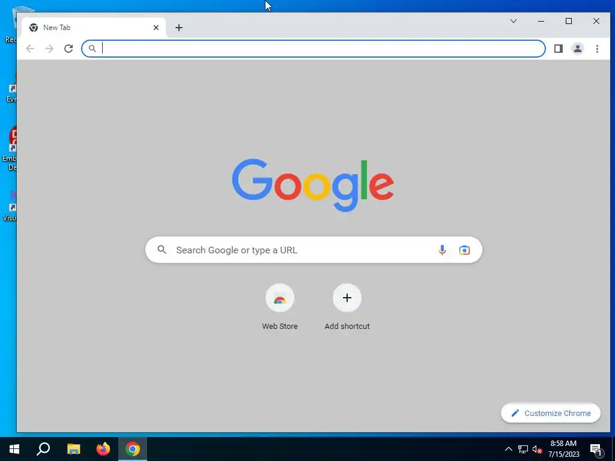Maximize the Chrome window
The width and height of the screenshot is (615, 461).
[x=569, y=21]
